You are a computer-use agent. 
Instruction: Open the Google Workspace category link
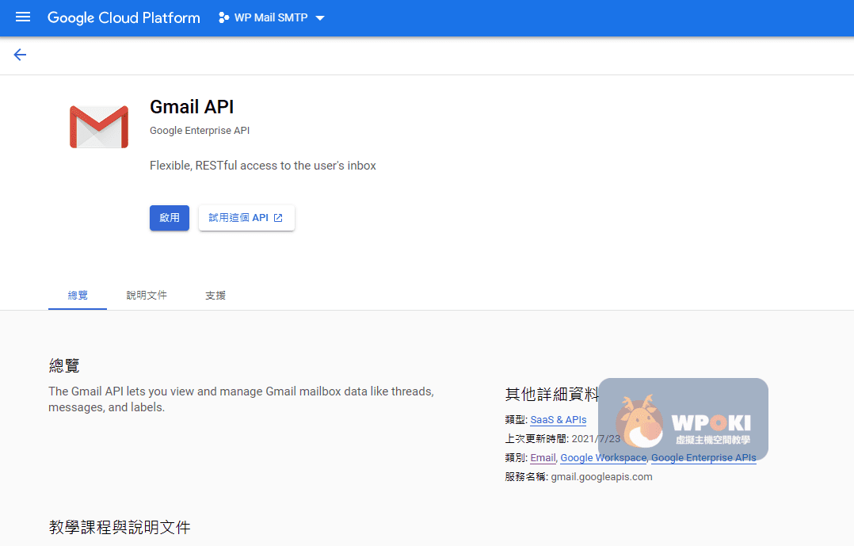[603, 457]
